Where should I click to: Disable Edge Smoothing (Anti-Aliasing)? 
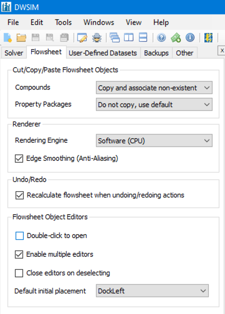(x=19, y=158)
